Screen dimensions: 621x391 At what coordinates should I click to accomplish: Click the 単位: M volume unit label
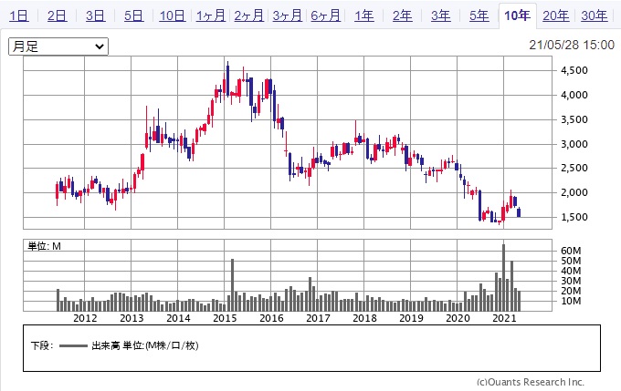click(44, 247)
